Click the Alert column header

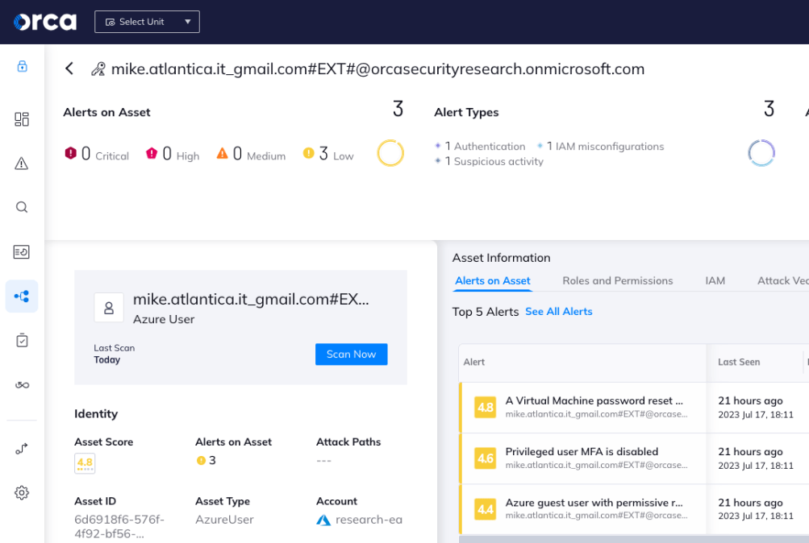coord(474,363)
